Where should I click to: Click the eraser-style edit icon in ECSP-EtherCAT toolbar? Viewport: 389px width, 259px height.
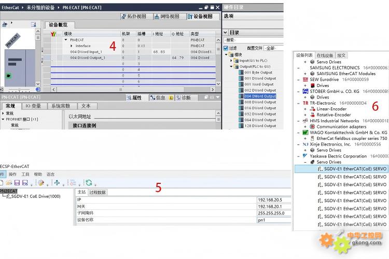(41, 183)
